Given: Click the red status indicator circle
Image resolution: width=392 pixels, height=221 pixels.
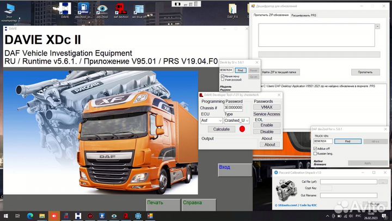Looking at the screenshot, I should pos(242,129).
